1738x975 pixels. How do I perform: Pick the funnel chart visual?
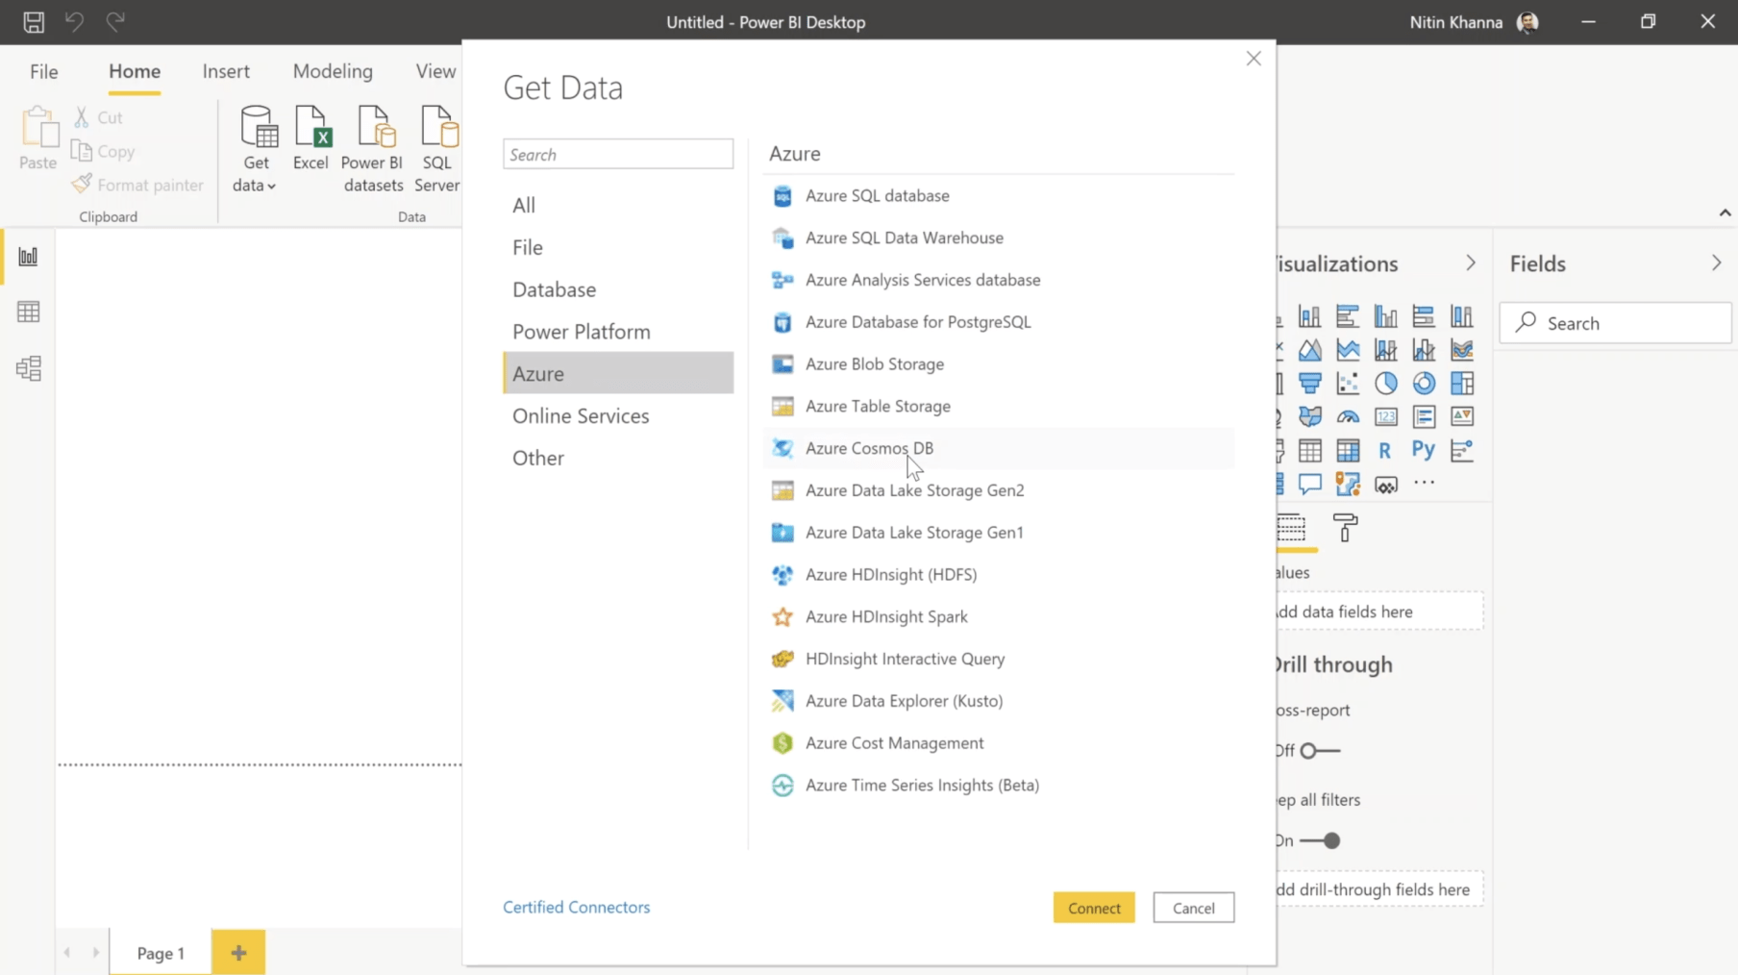pyautogui.click(x=1309, y=384)
